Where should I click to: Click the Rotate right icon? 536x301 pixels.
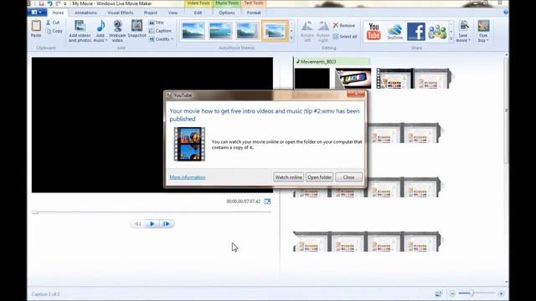[x=322, y=26]
